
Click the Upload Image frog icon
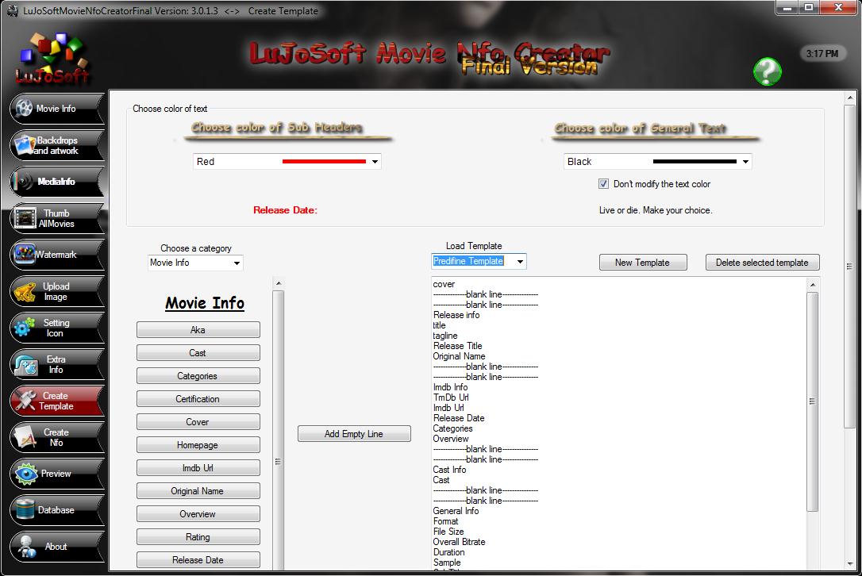click(x=25, y=291)
